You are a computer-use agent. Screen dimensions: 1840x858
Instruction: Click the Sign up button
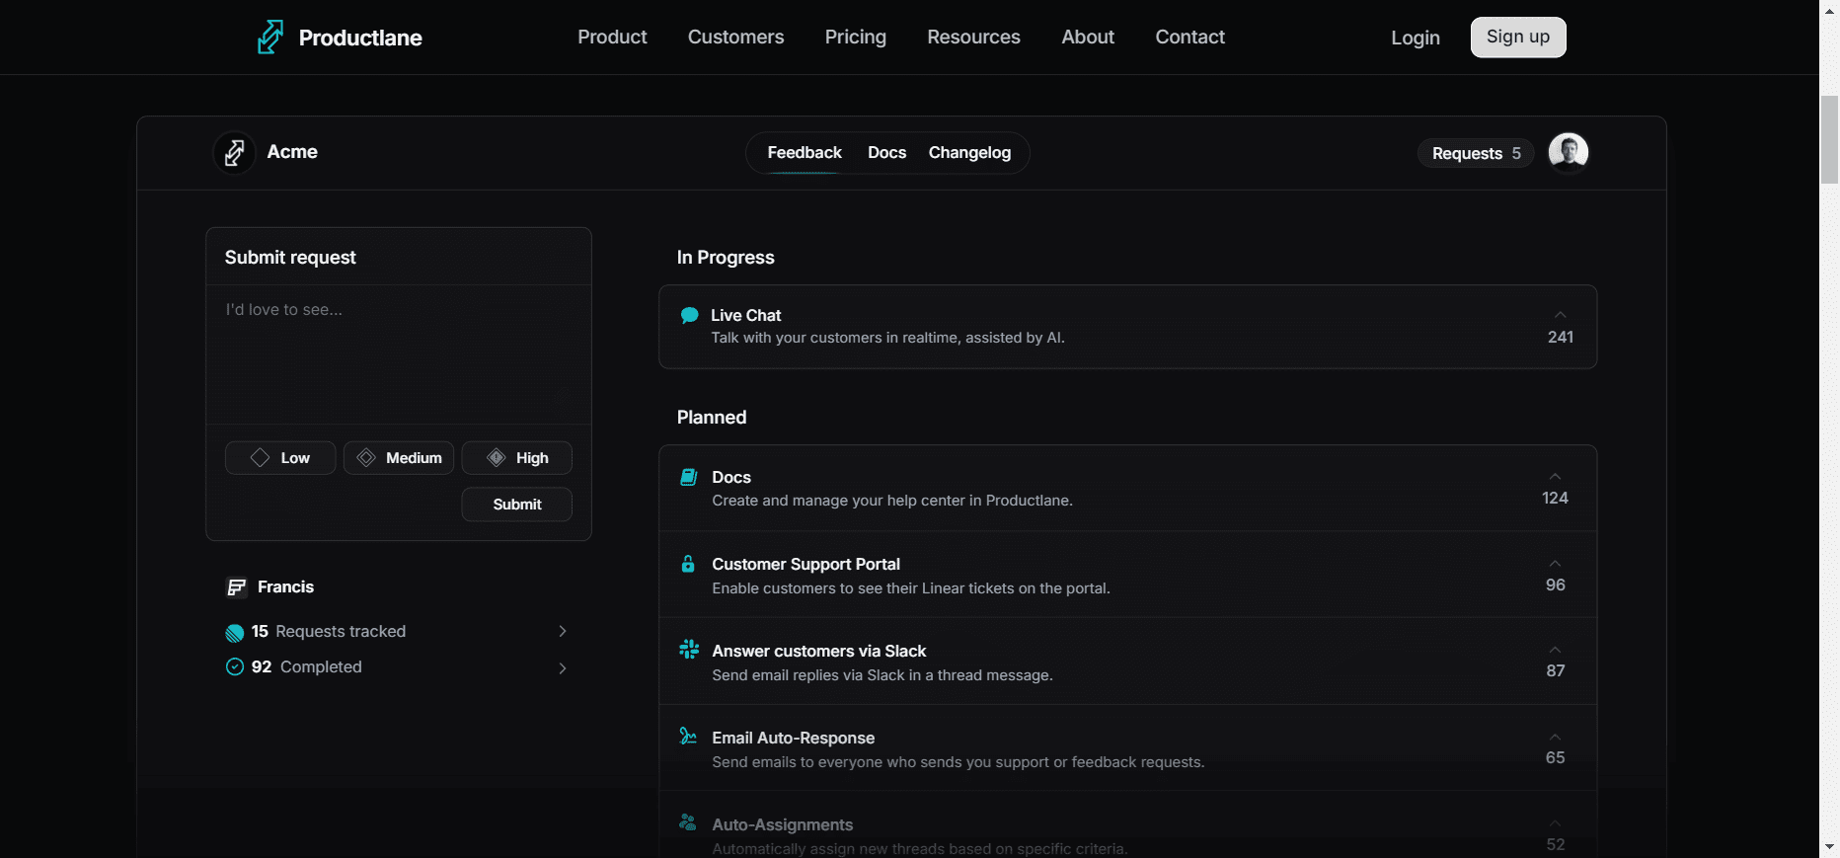click(x=1518, y=38)
